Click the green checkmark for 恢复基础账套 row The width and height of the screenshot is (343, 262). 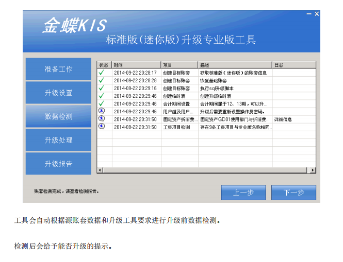tap(102, 81)
